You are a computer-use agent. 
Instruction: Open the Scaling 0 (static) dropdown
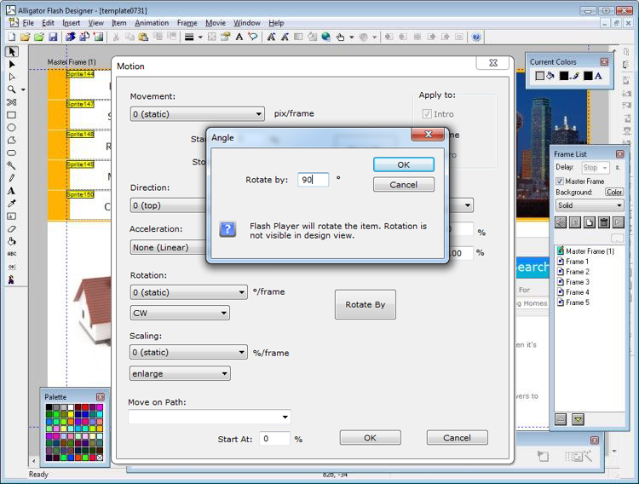pos(188,352)
